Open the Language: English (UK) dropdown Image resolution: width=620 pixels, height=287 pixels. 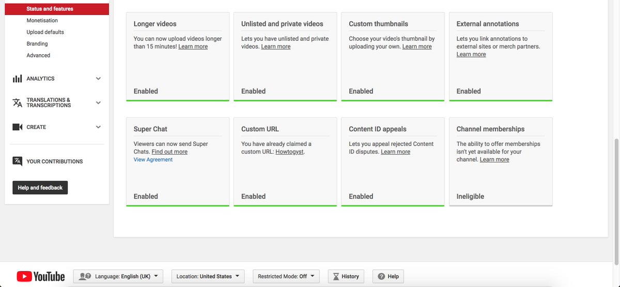pos(118,276)
